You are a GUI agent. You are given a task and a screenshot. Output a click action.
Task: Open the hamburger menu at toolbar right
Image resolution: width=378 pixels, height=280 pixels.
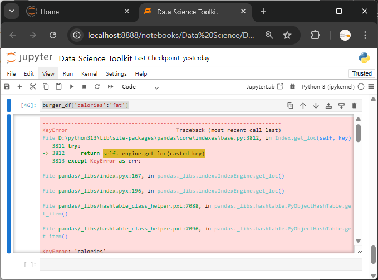[x=371, y=86]
